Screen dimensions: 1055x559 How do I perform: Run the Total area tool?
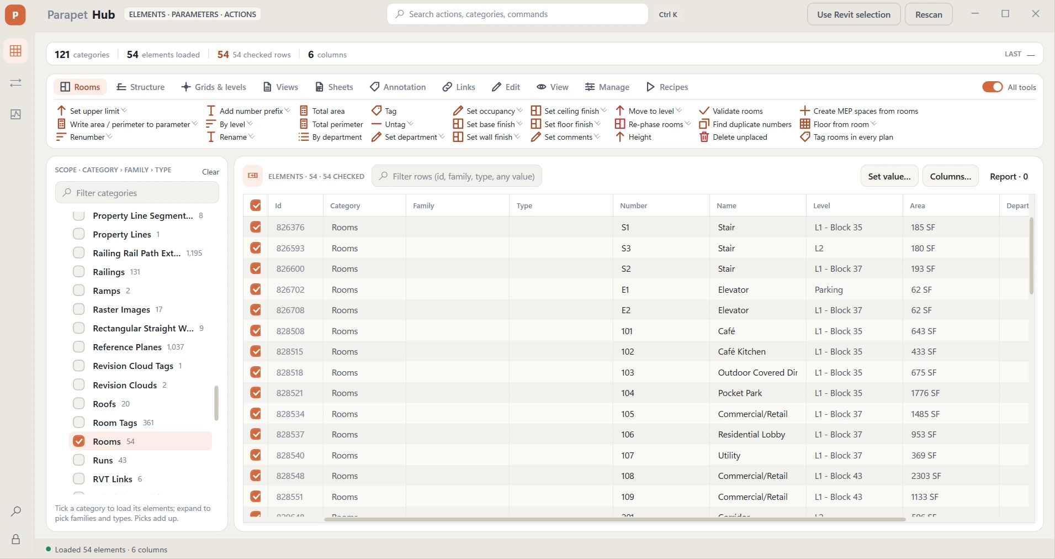point(322,111)
